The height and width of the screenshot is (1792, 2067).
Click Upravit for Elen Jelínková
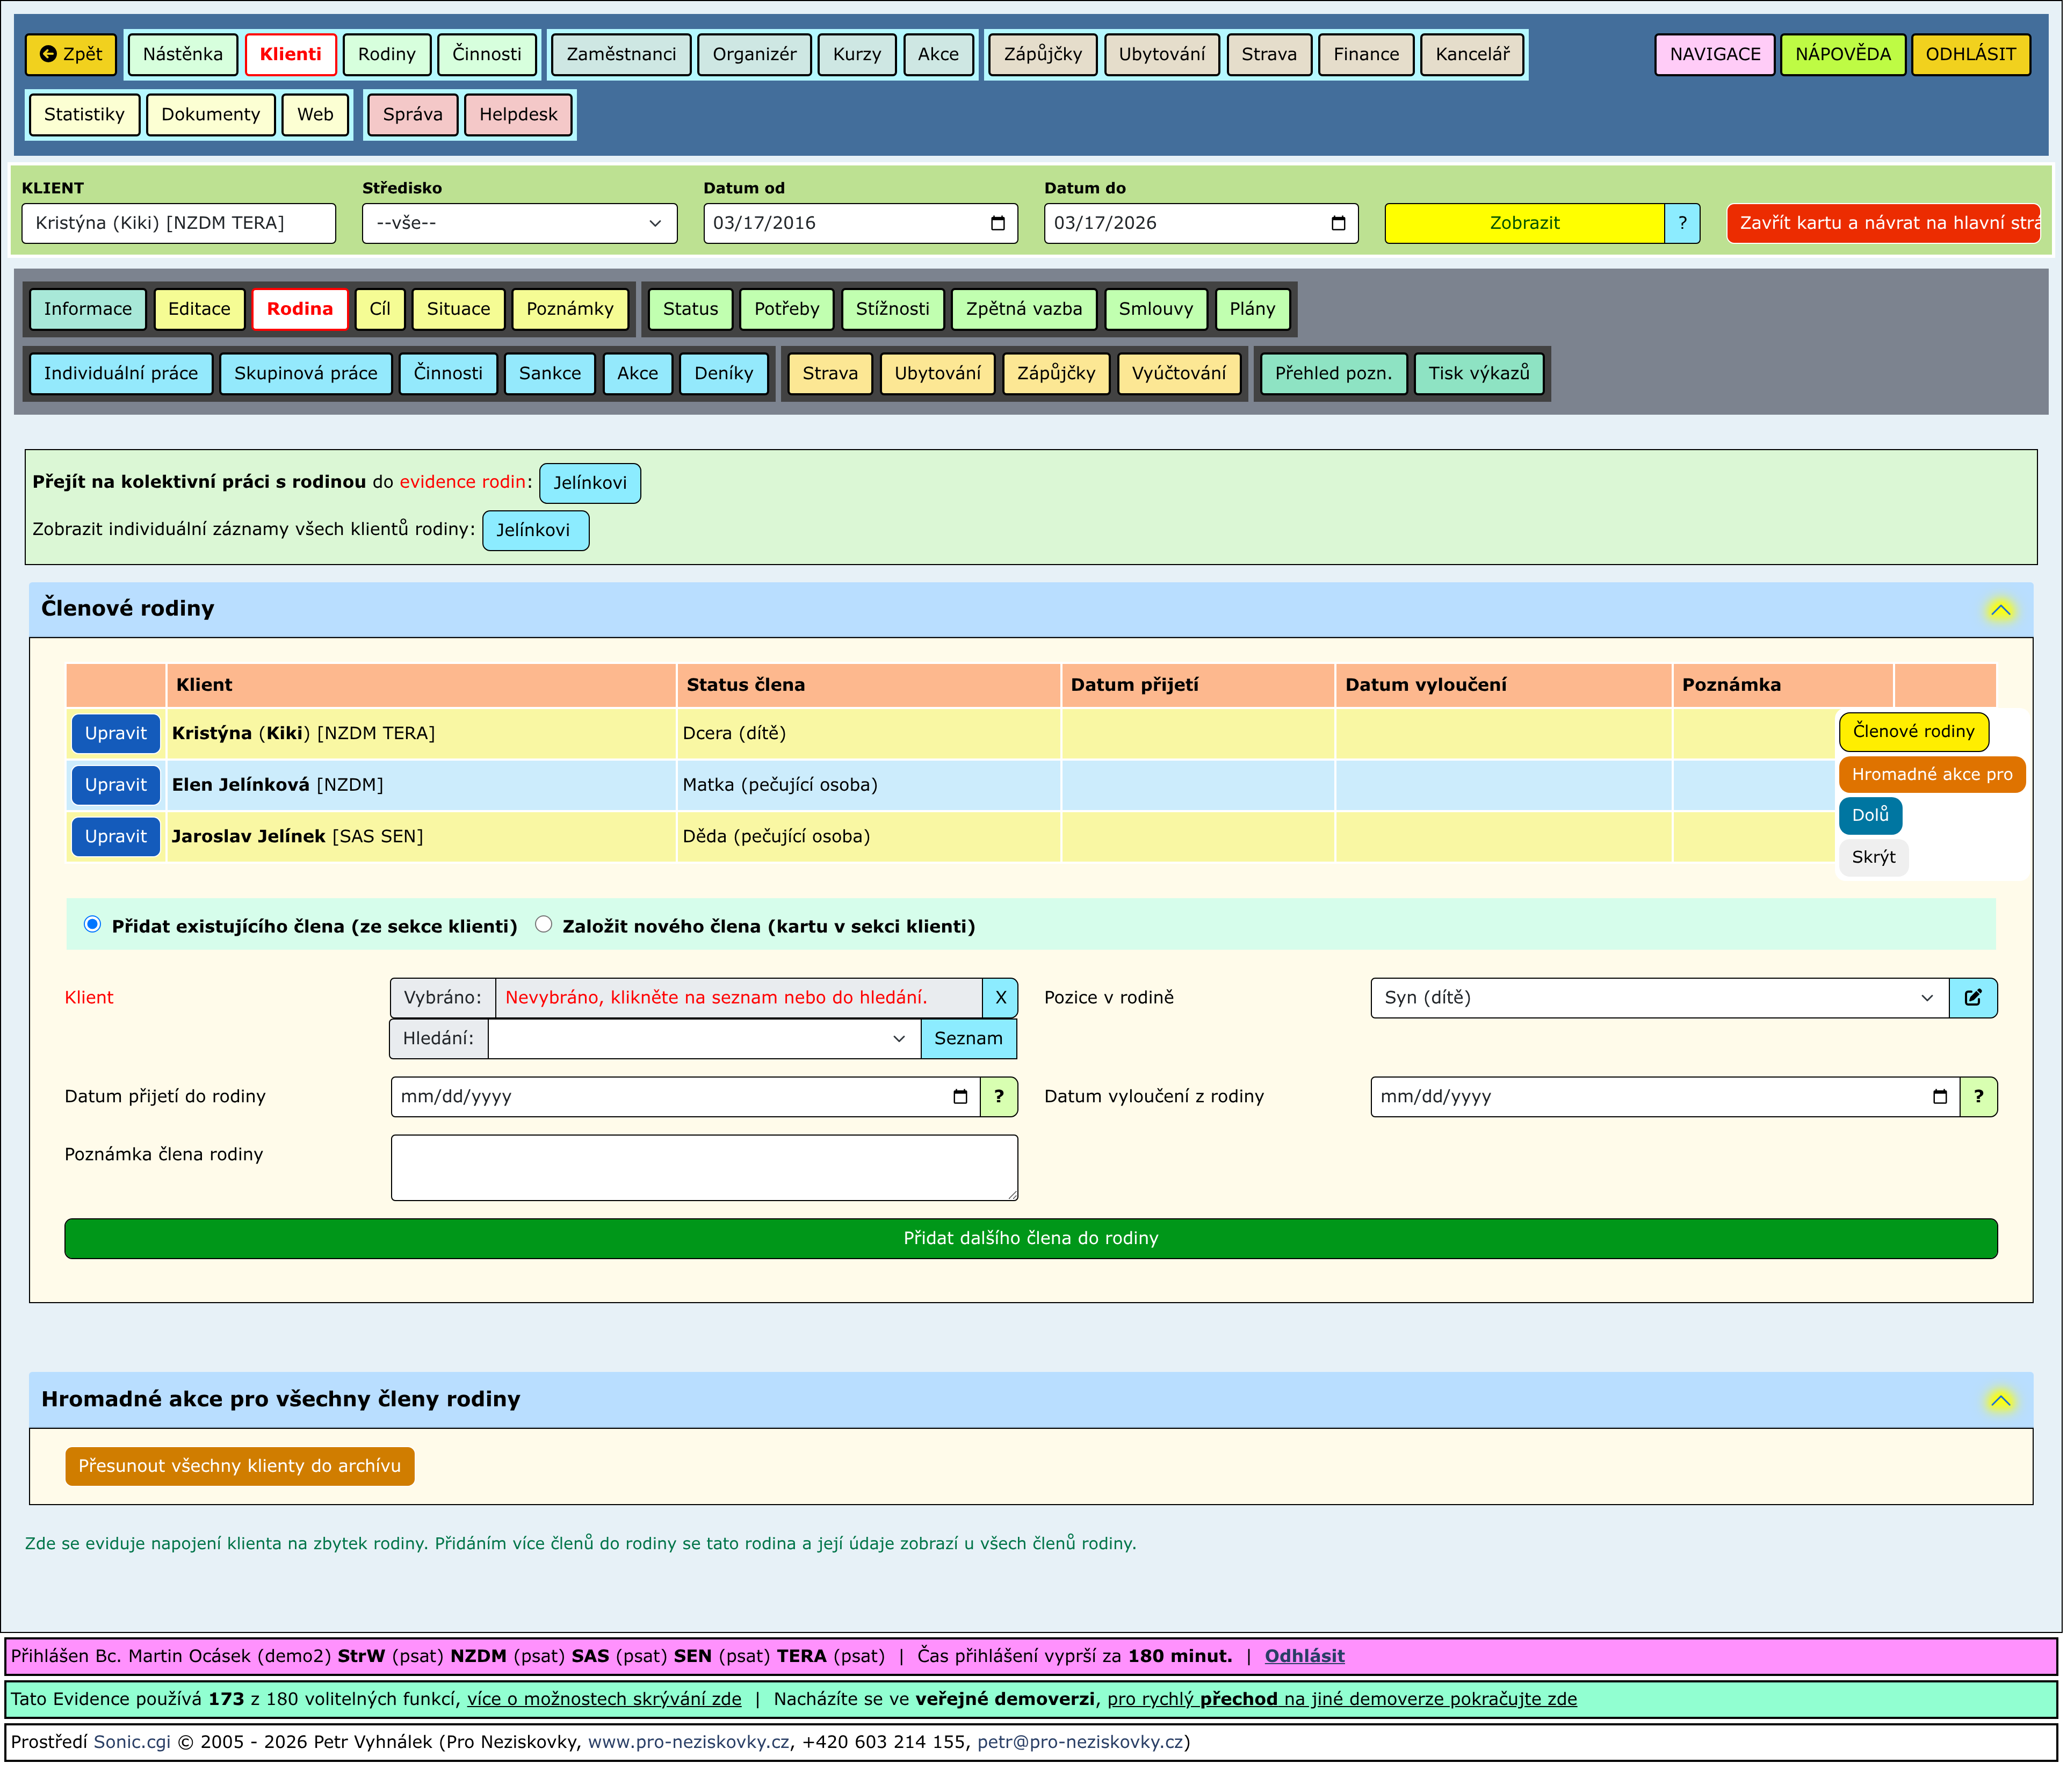[116, 786]
